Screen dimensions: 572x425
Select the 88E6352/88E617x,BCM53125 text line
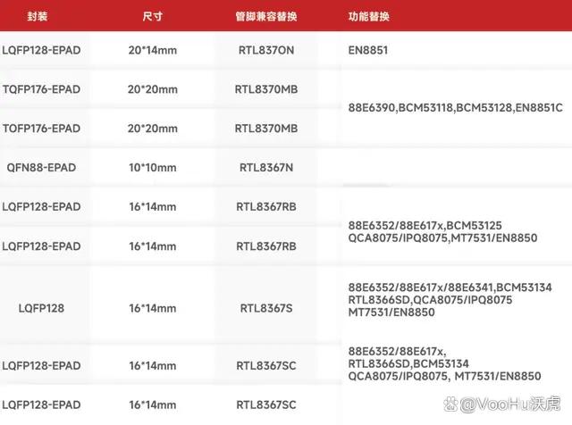click(x=425, y=226)
